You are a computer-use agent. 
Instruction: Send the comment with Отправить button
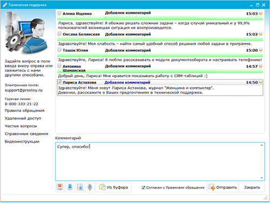point(222,187)
